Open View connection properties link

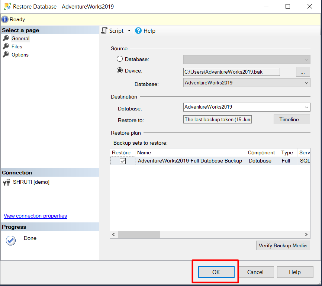pos(35,216)
